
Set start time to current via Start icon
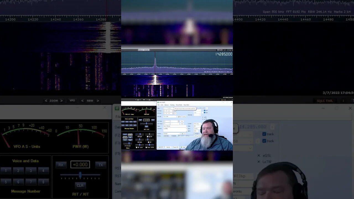pos(175,111)
